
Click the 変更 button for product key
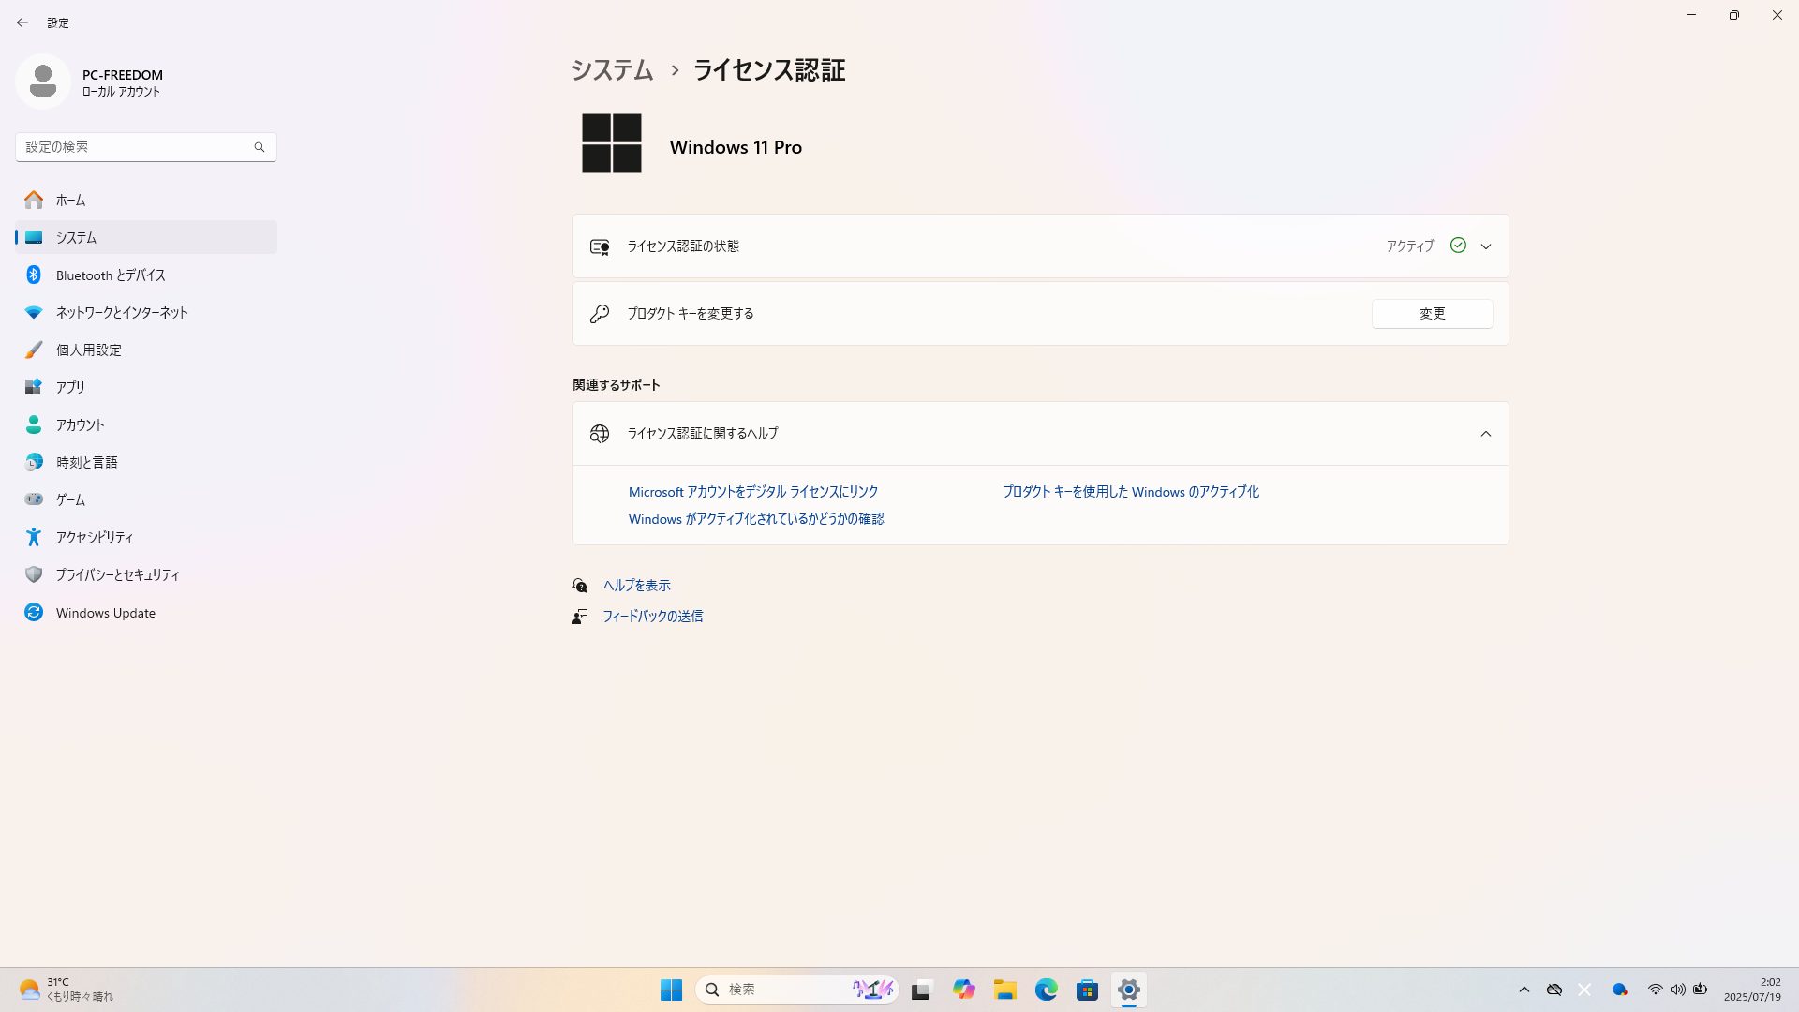tap(1432, 314)
